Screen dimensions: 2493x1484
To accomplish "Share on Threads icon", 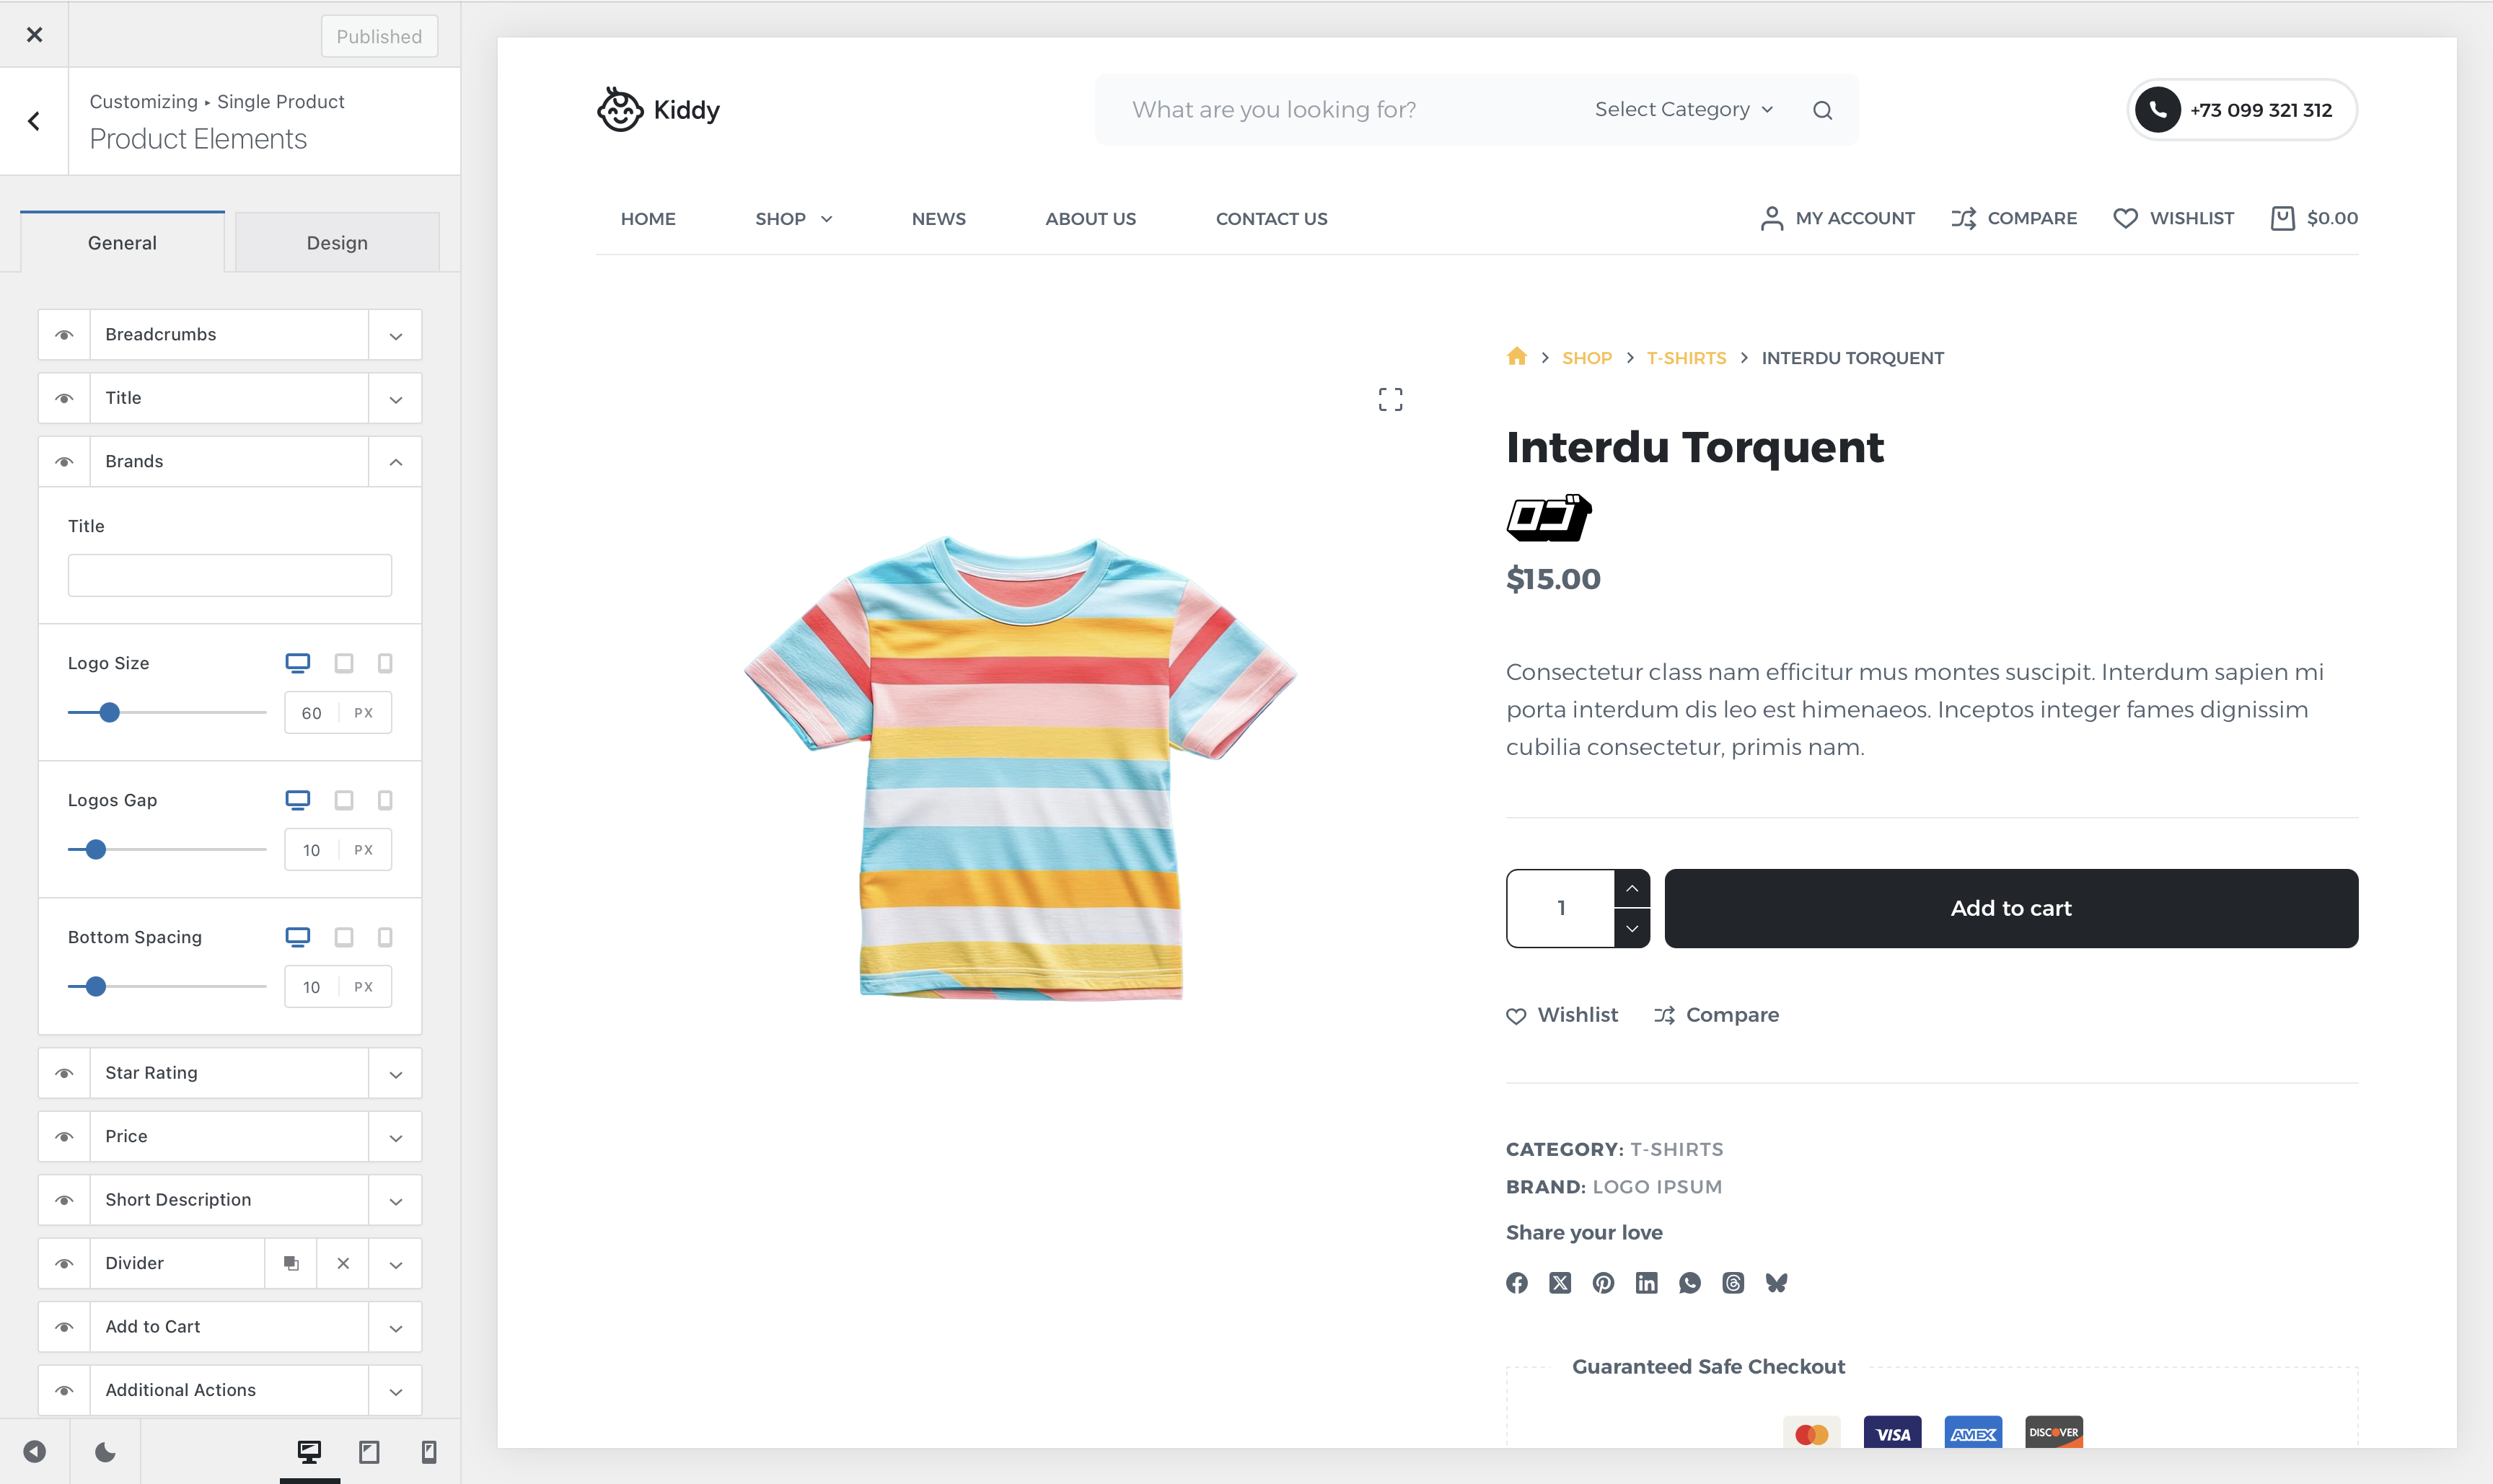I will (1733, 1283).
